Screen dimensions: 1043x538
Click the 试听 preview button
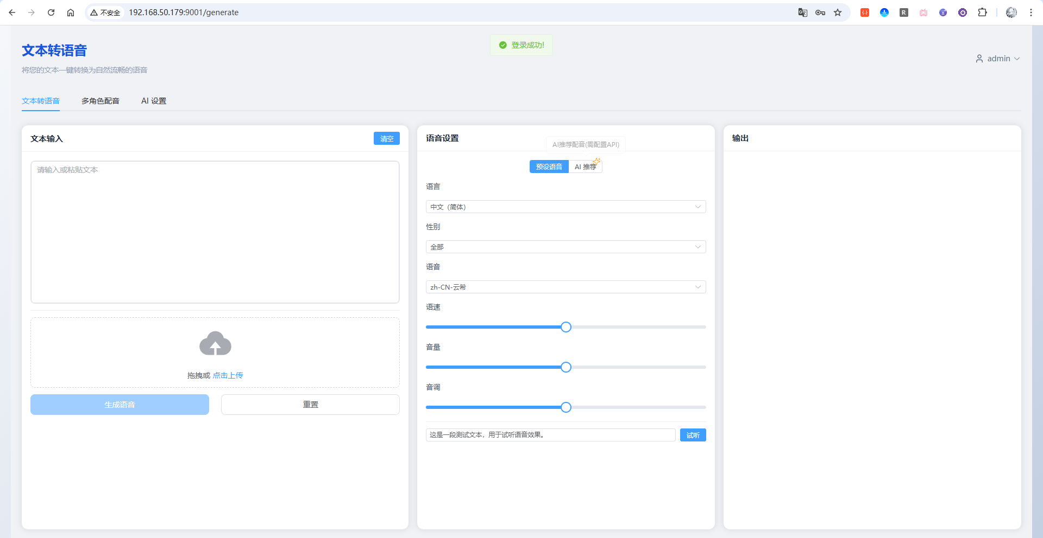[x=693, y=435]
